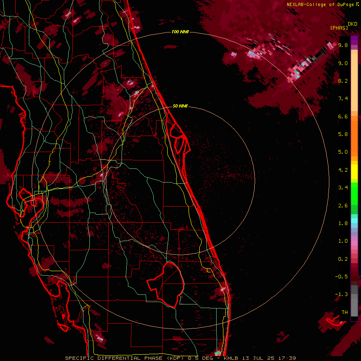The width and height of the screenshot is (361, 361).
Task: Click the 4.2 scale value
Action: click(x=343, y=170)
